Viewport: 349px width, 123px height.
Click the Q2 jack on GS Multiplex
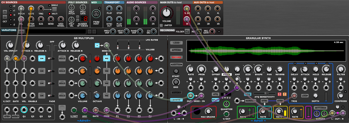[33, 110]
